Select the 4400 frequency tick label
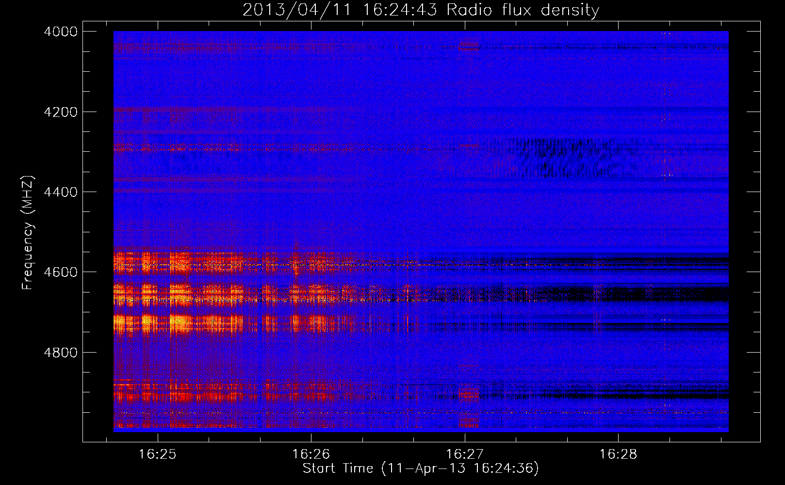 coord(61,192)
